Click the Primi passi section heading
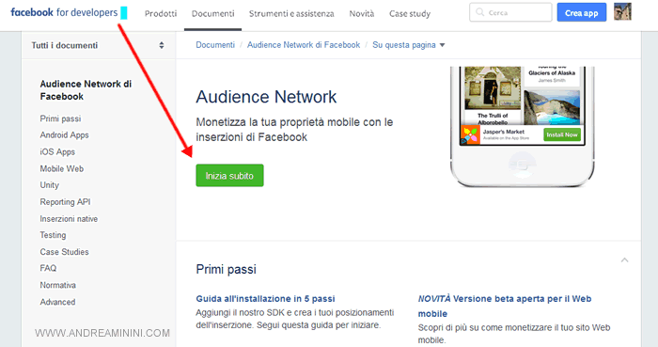This screenshot has width=658, height=347. [x=226, y=269]
